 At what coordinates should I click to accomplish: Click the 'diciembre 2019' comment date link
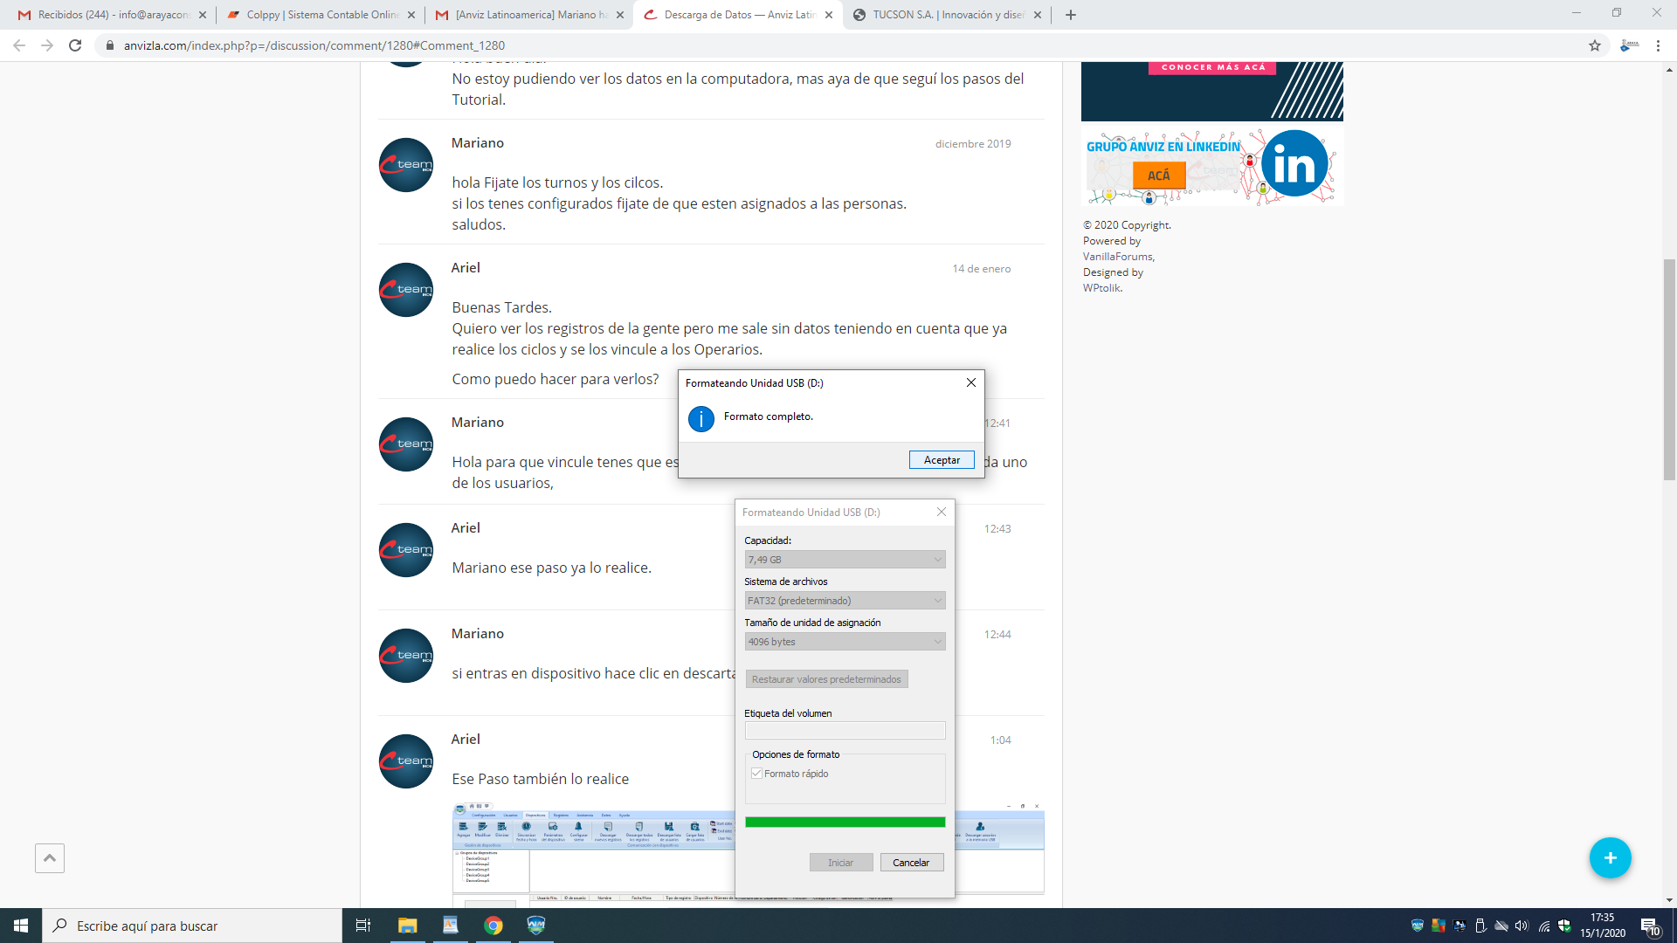point(973,144)
